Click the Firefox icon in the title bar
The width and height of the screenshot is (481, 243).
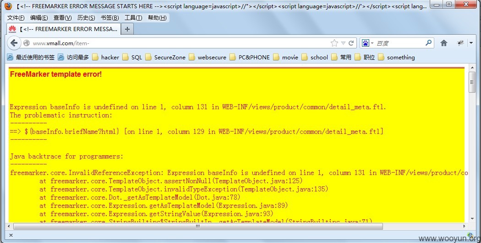(8, 6)
